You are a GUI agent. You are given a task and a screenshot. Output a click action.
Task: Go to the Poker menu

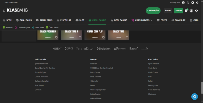point(162,20)
